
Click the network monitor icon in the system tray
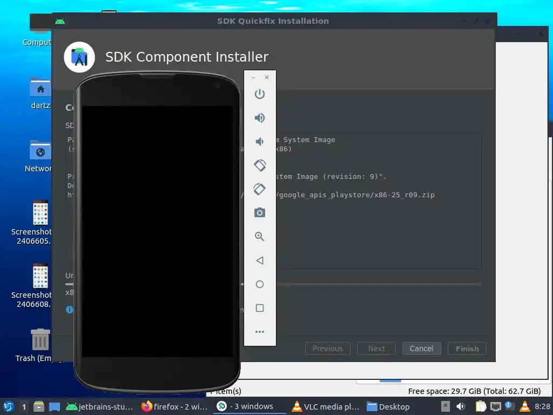(496, 406)
